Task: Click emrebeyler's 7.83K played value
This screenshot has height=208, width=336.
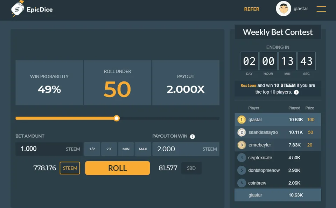Action: pyautogui.click(x=295, y=145)
